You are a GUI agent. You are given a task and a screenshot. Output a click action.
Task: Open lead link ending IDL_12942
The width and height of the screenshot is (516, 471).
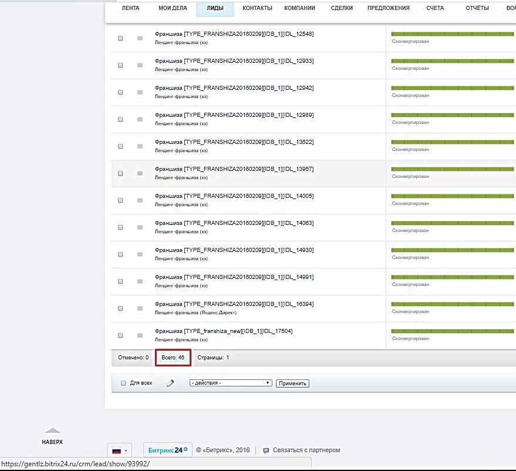tap(234, 88)
